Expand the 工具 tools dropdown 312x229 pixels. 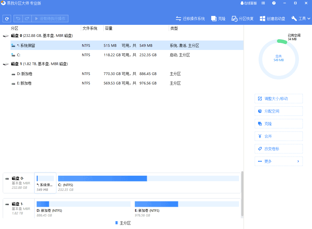pos(301,19)
